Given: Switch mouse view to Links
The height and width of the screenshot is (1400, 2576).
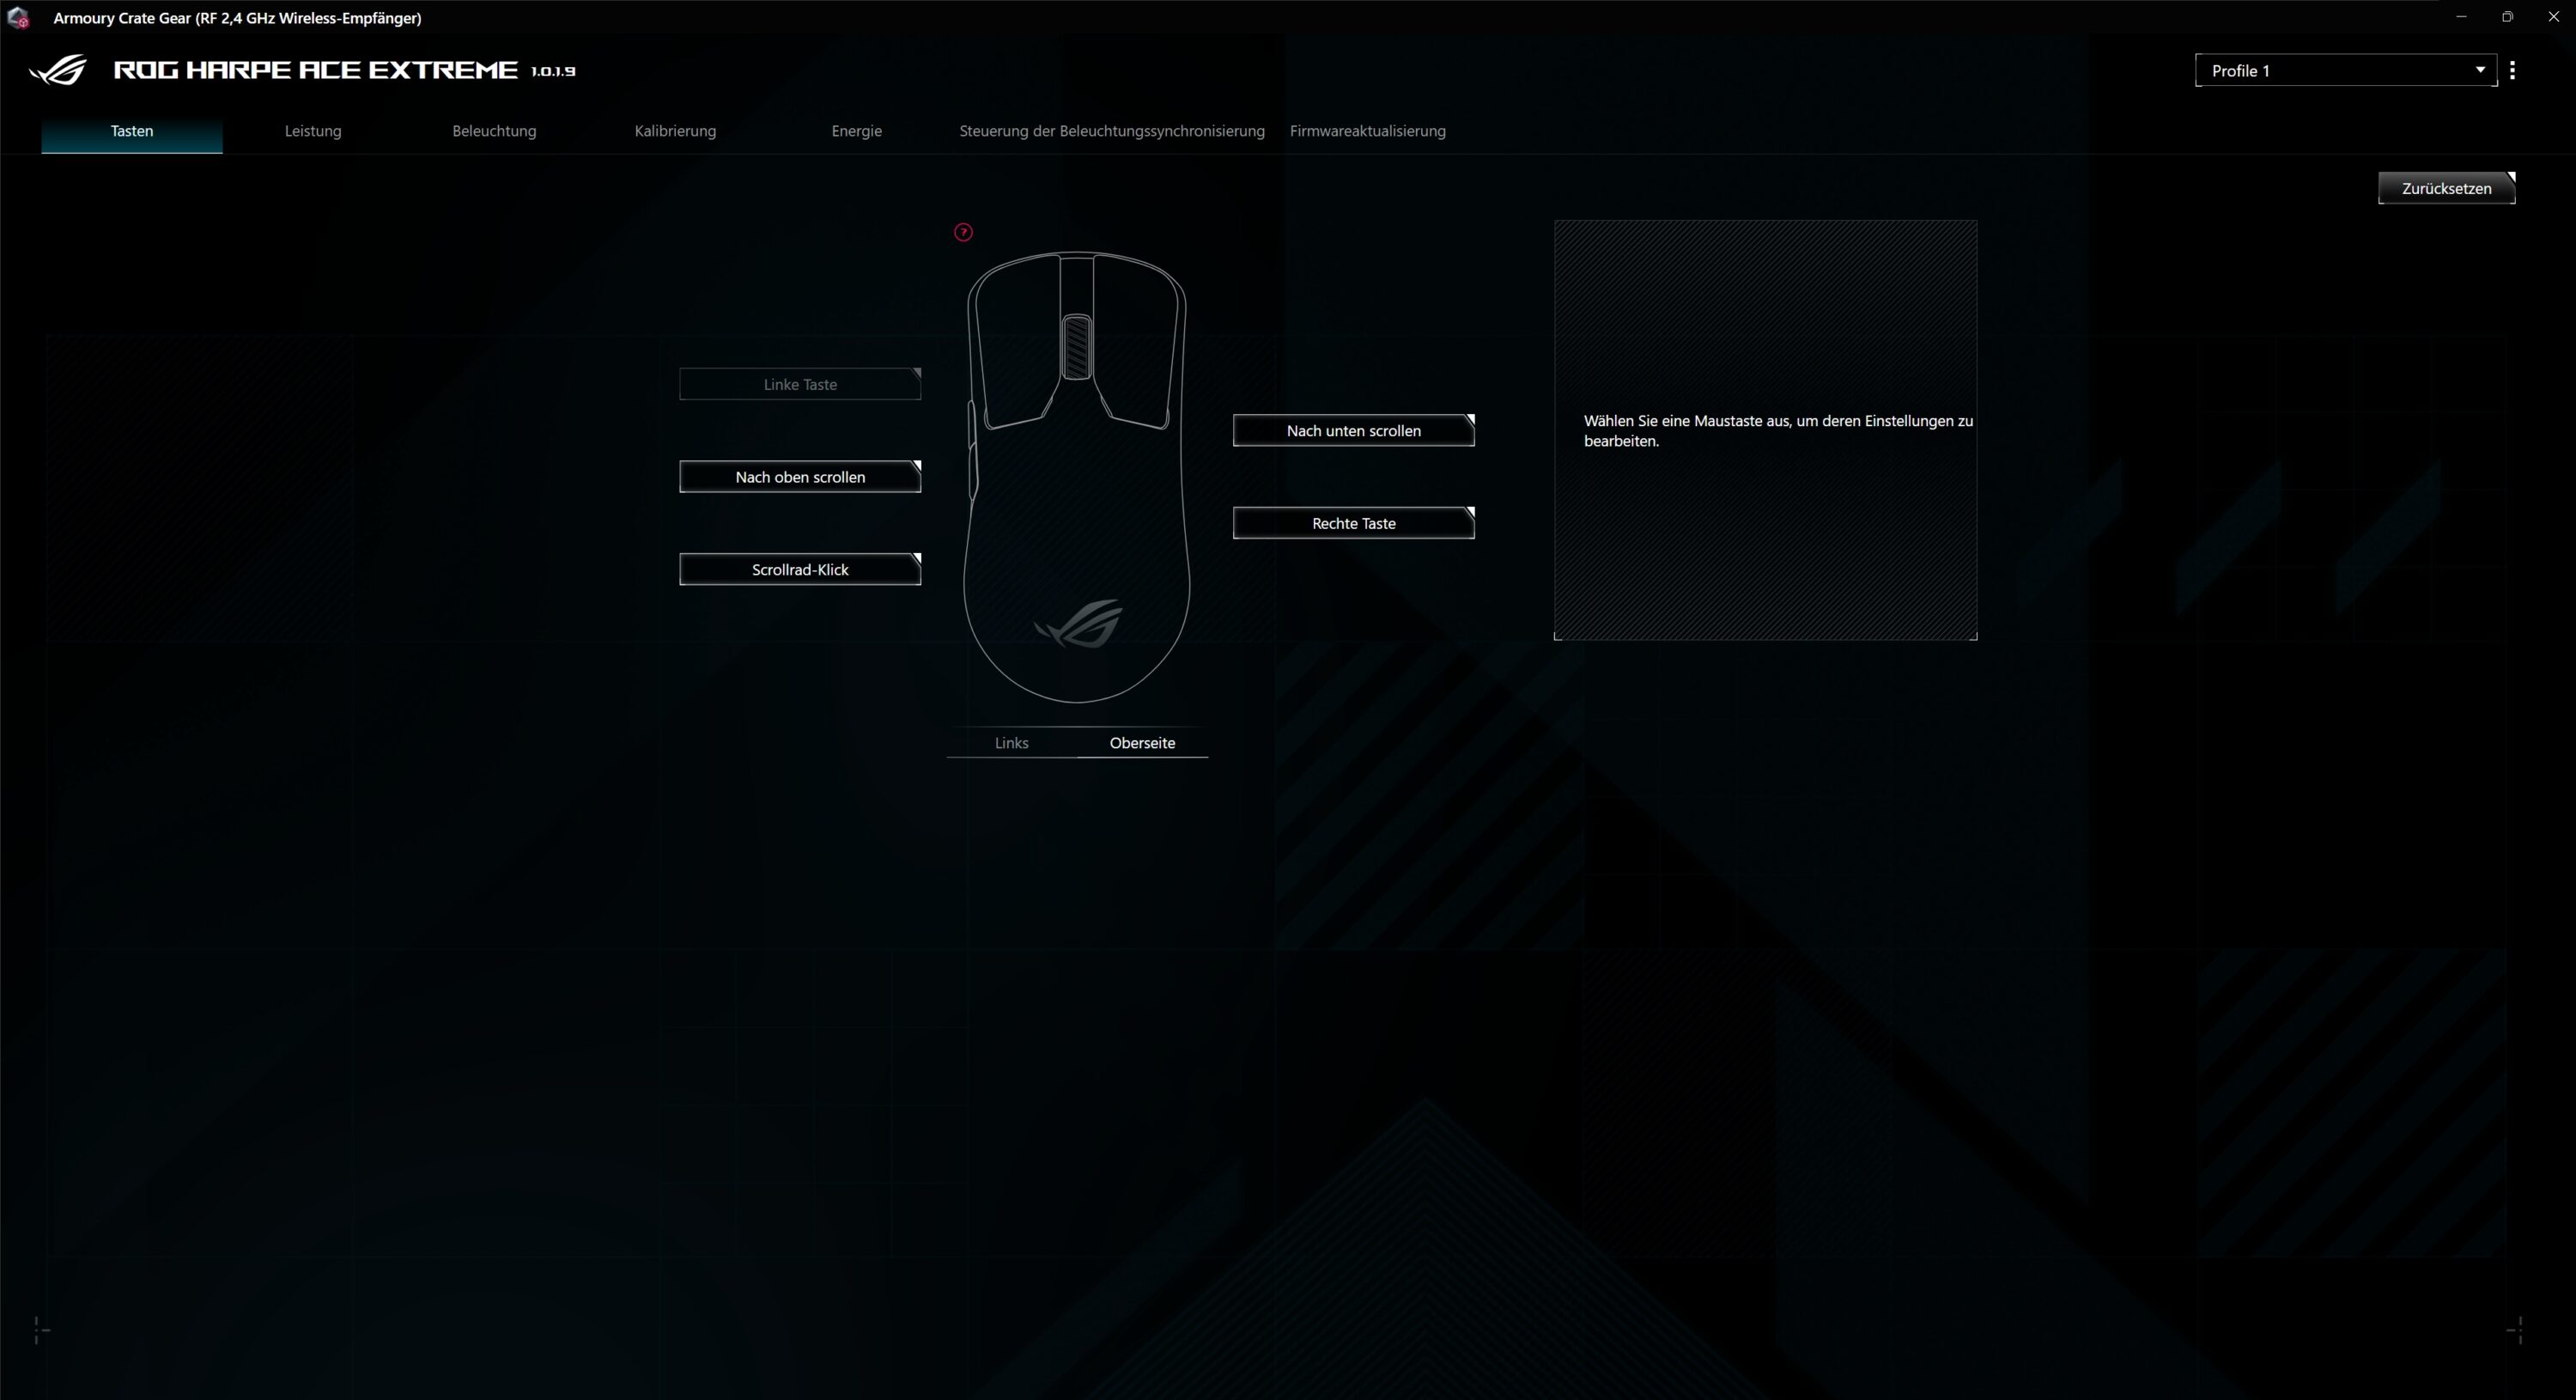Looking at the screenshot, I should [x=1011, y=743].
